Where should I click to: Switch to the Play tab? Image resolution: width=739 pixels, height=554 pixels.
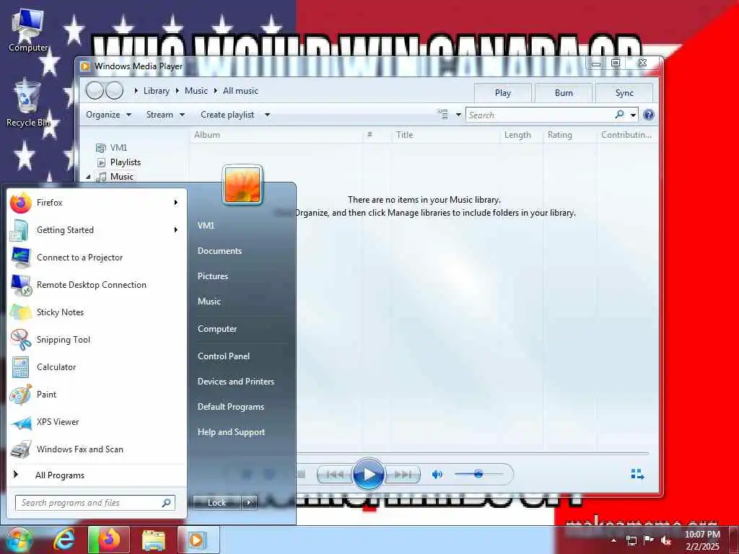pyautogui.click(x=503, y=93)
